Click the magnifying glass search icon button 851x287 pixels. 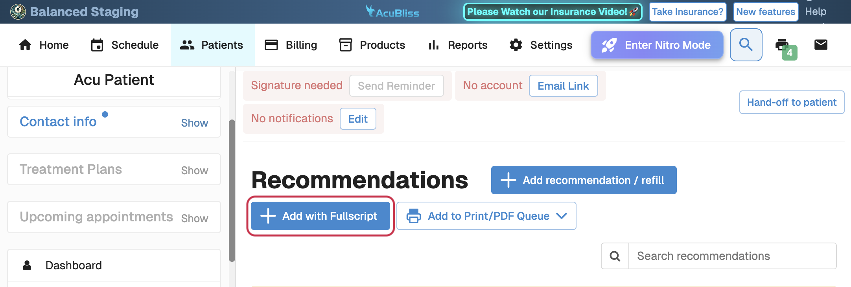(746, 45)
